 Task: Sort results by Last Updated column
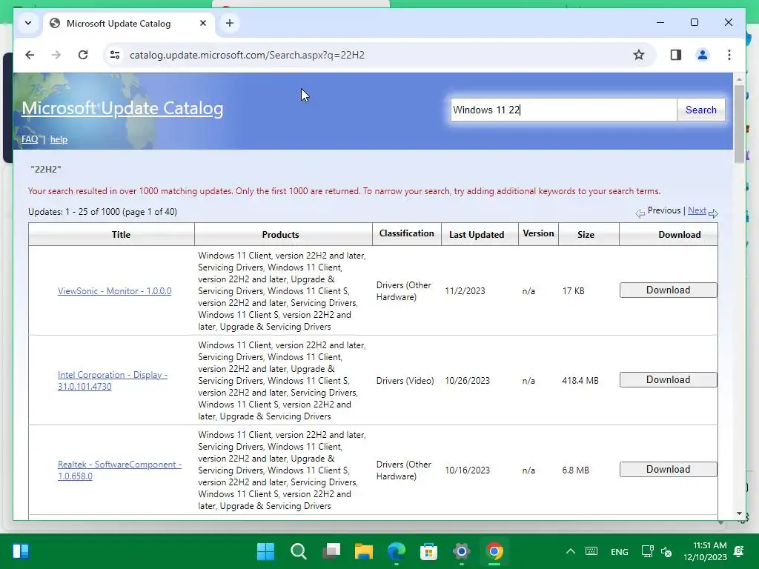point(477,235)
